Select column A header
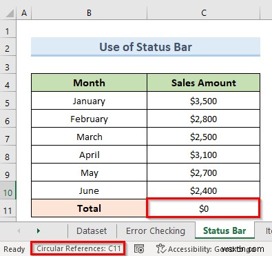This screenshot has width=272, height=256. [24, 13]
